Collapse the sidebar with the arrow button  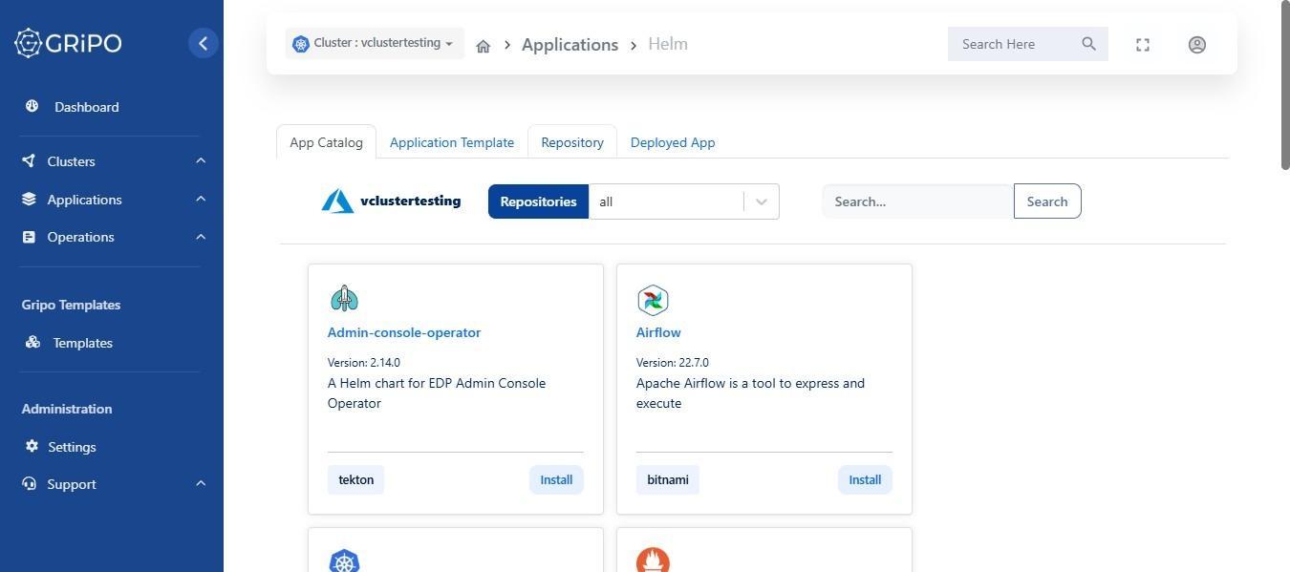(203, 43)
